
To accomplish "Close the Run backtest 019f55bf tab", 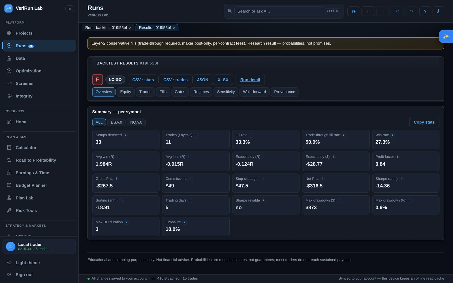I will tap(130, 28).
